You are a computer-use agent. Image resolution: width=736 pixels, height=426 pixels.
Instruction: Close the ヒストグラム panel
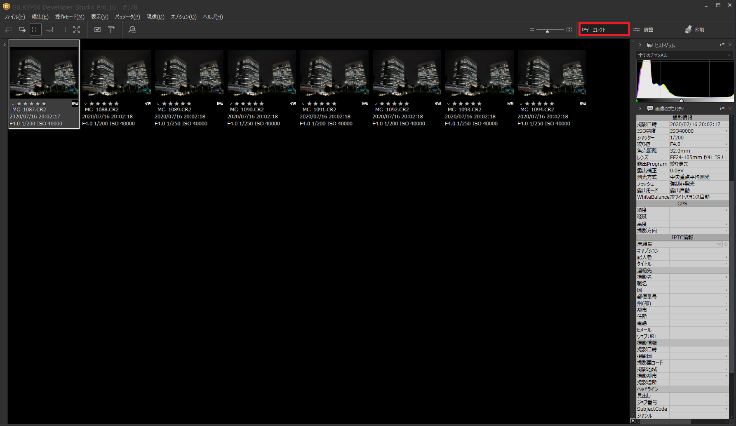click(x=730, y=45)
